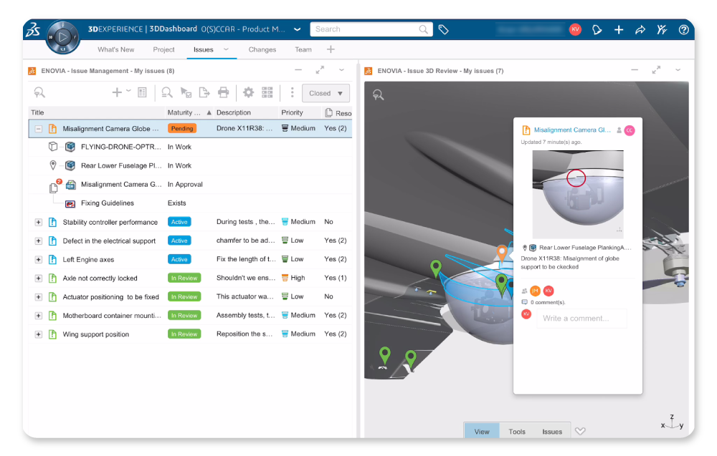Open the help question mark icon
Screen dimensions: 717x456
pyautogui.click(x=683, y=29)
